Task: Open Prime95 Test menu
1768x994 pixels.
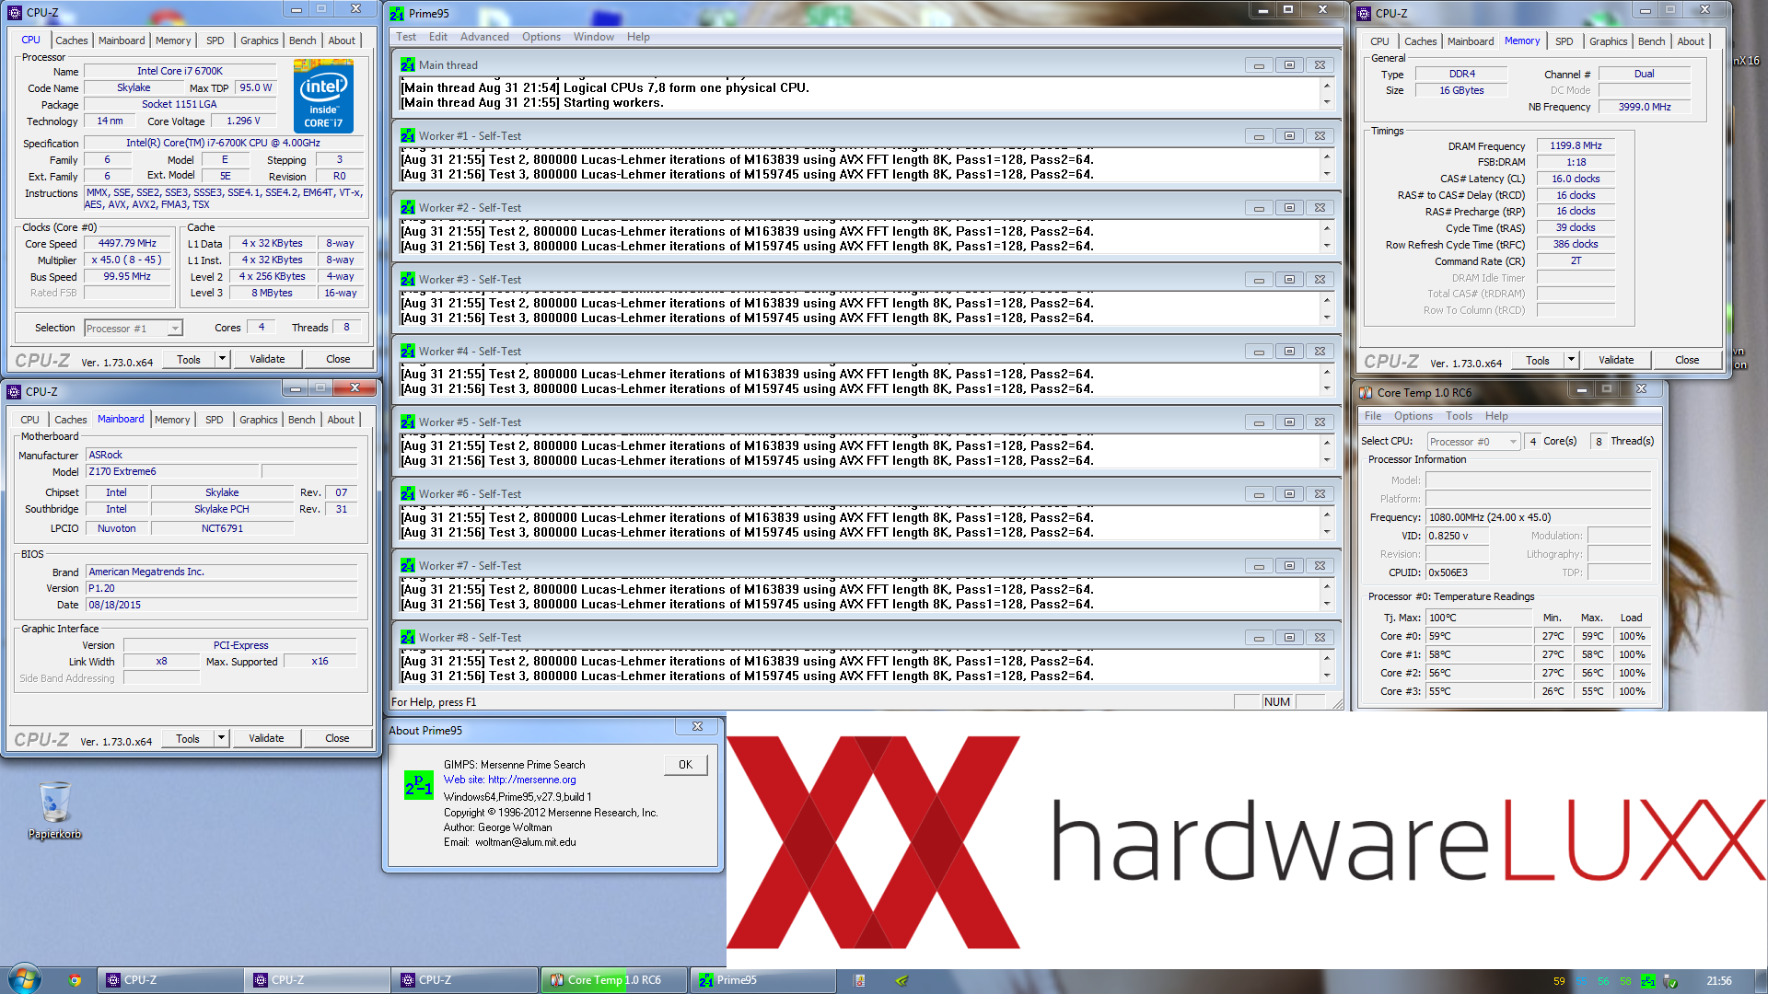Action: pos(406,37)
